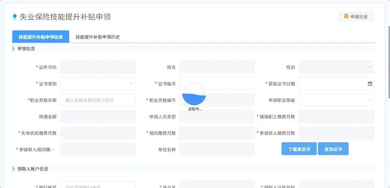Open the calendar icon for 获取证书日期
Image resolution: width=390 pixels, height=188 pixels.
(370, 84)
